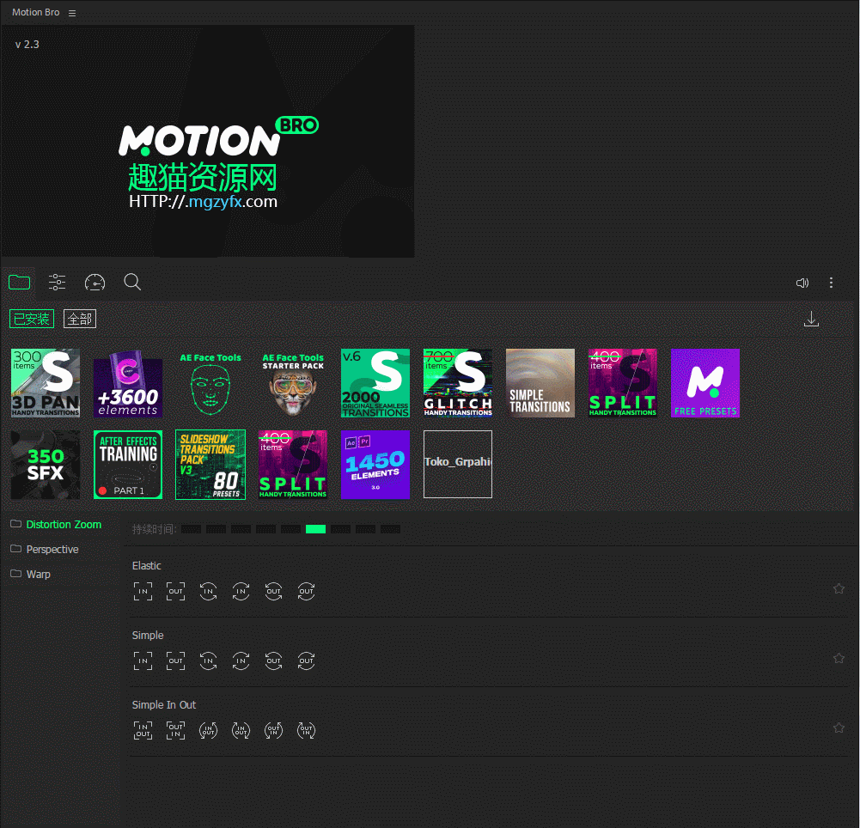Open the After Effects Training Part 1 pack

(128, 465)
